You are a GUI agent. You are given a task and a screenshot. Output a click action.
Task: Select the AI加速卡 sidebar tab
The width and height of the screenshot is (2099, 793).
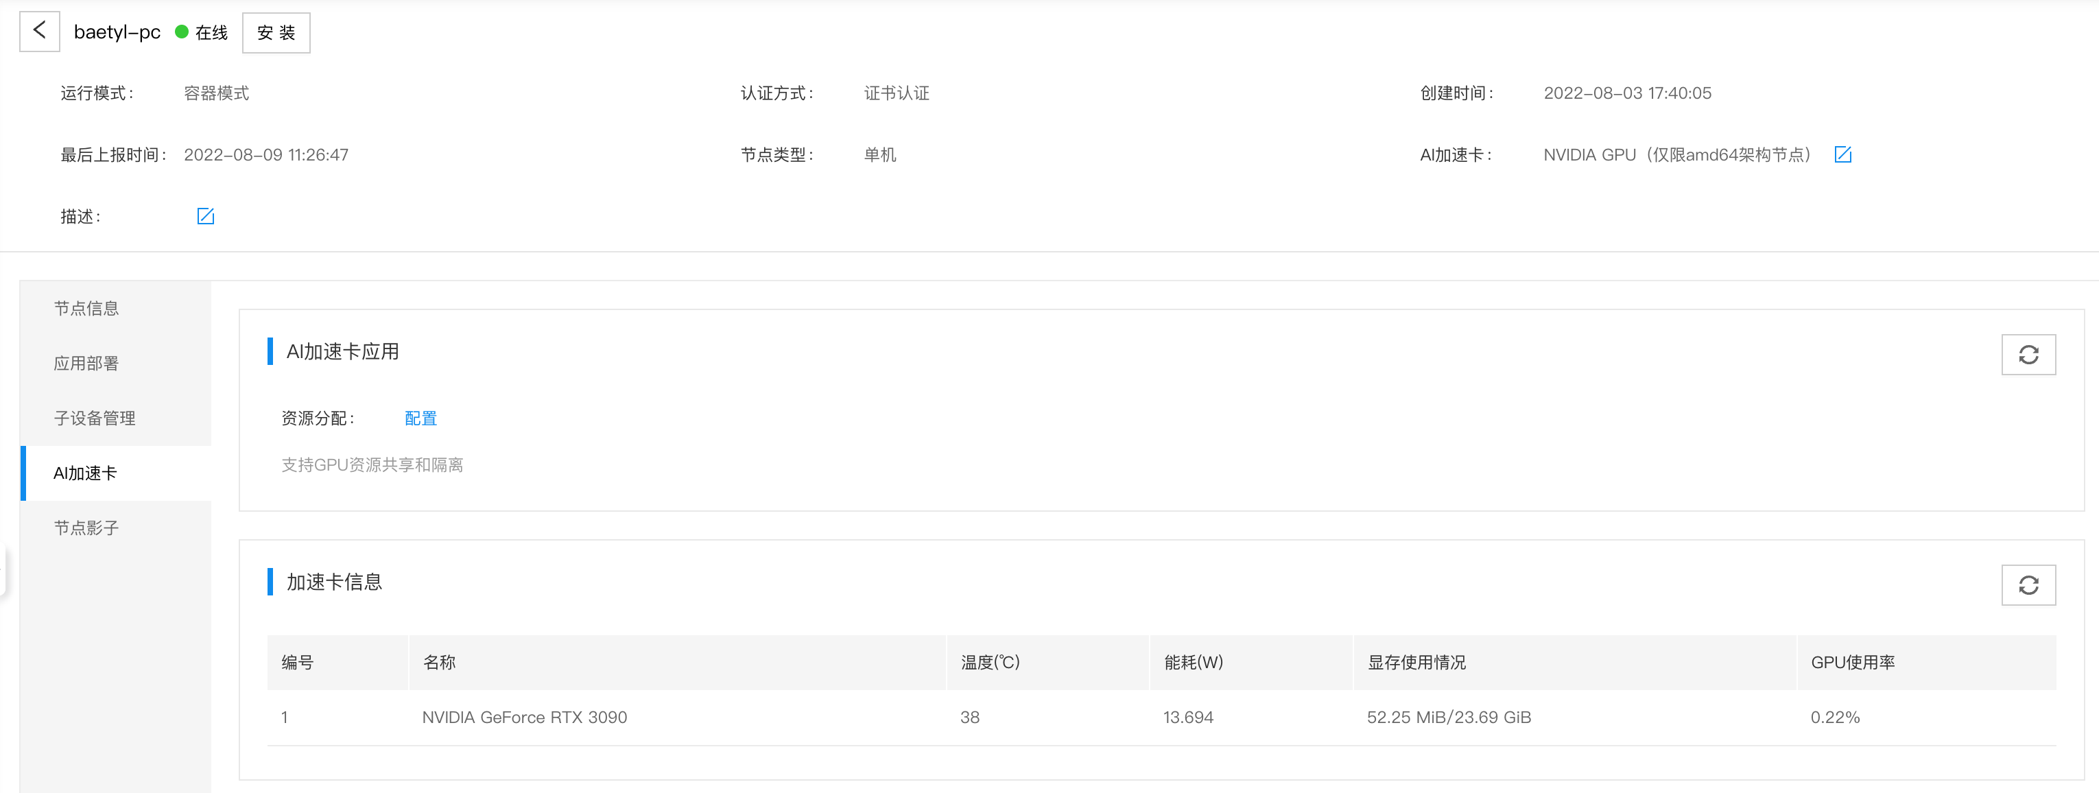pos(116,473)
